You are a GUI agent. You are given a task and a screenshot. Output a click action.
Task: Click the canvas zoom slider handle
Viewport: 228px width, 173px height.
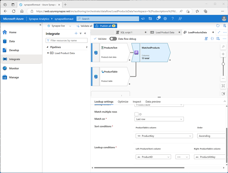tap(223, 64)
